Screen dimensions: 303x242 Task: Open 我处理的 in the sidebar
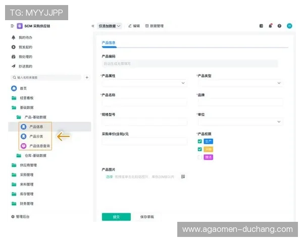coord(22,57)
